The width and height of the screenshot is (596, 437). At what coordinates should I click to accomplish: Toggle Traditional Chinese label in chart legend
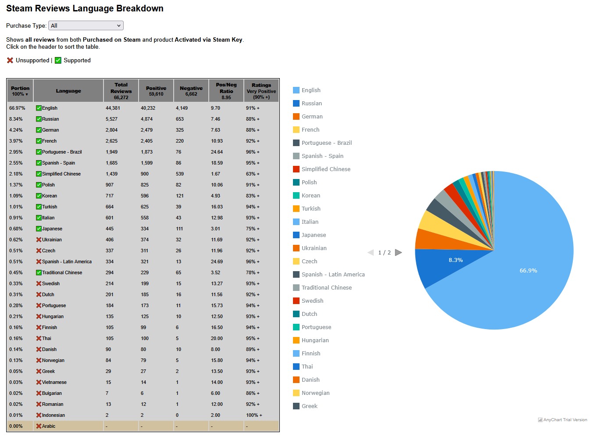(x=327, y=287)
